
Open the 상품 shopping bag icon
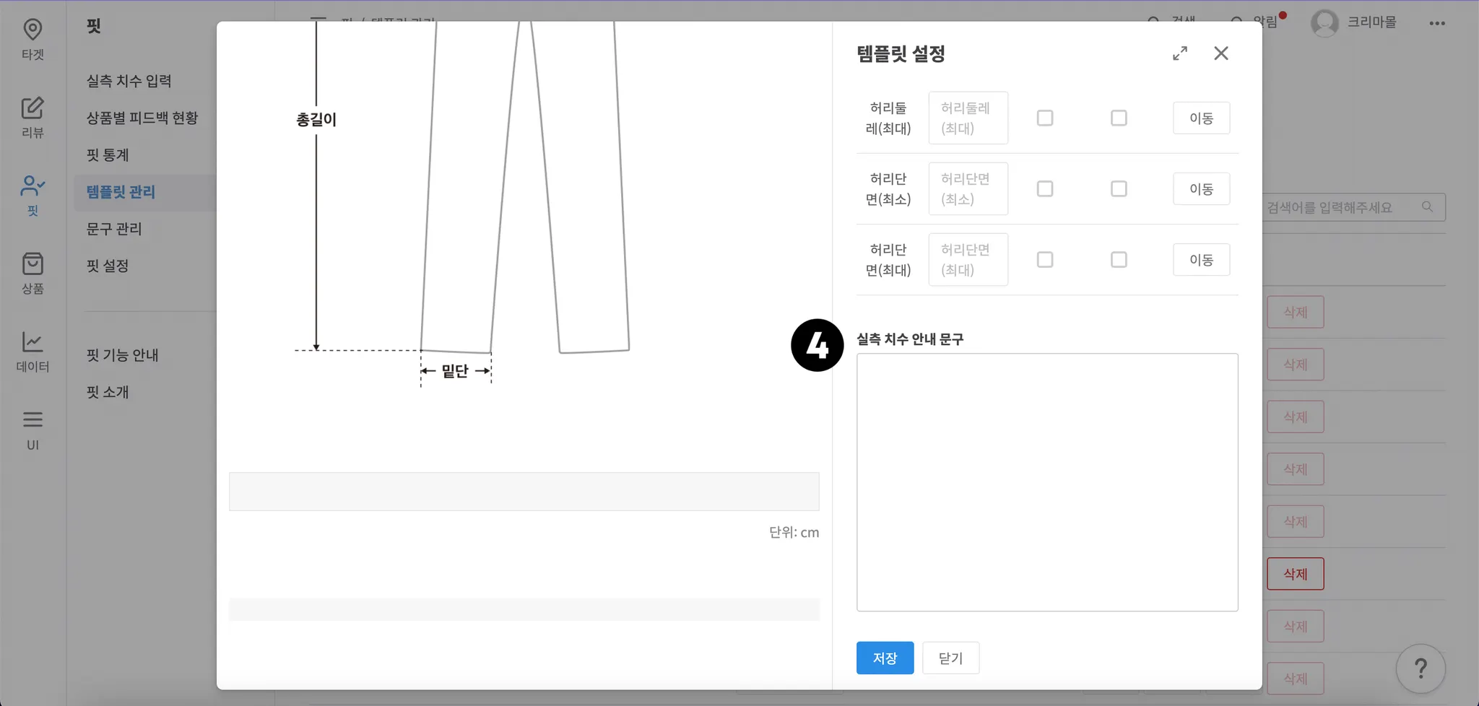tap(32, 273)
